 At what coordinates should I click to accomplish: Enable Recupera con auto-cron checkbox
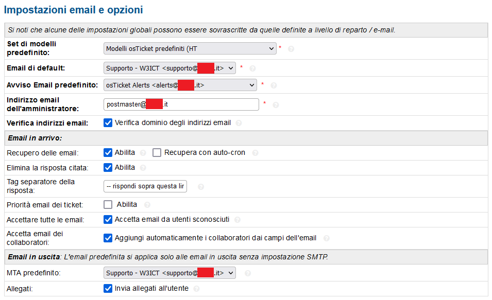[157, 153]
